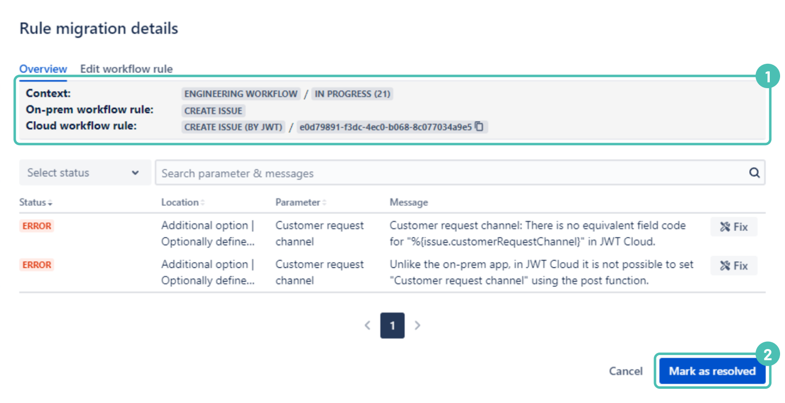785x403 pixels.
Task: Go to previous page arrow
Action: (367, 325)
